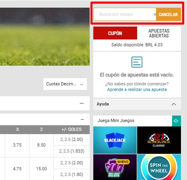
Task: Collapse the matches section with minus icon
Action: click(82, 119)
